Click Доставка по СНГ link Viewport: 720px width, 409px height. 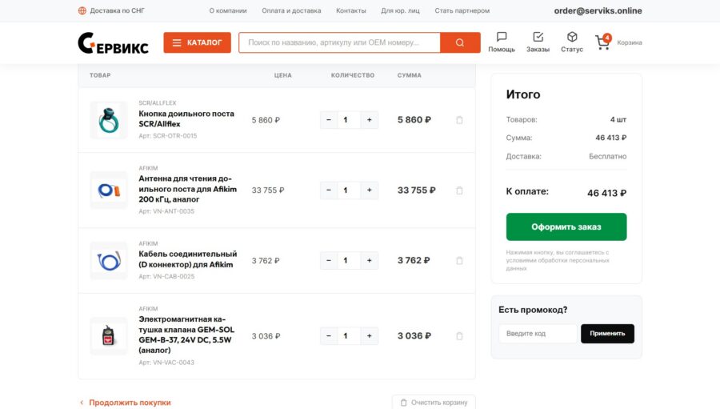point(117,10)
